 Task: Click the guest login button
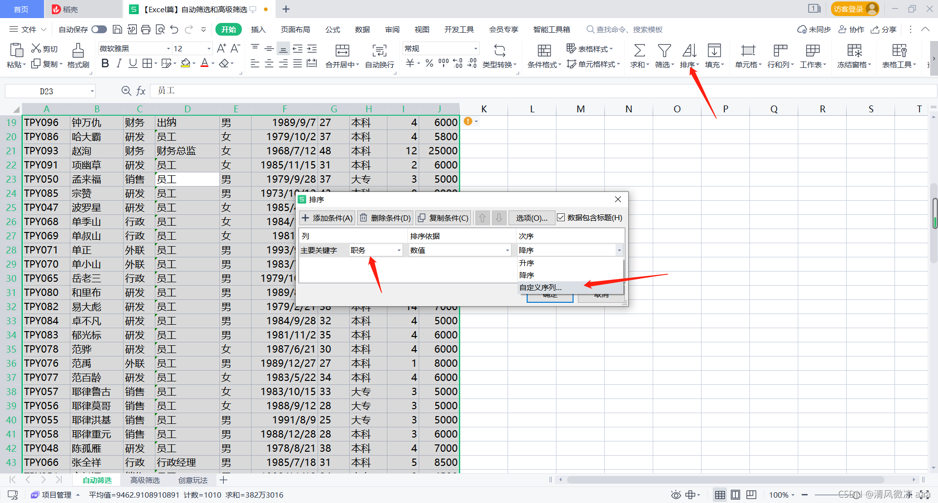pos(854,9)
